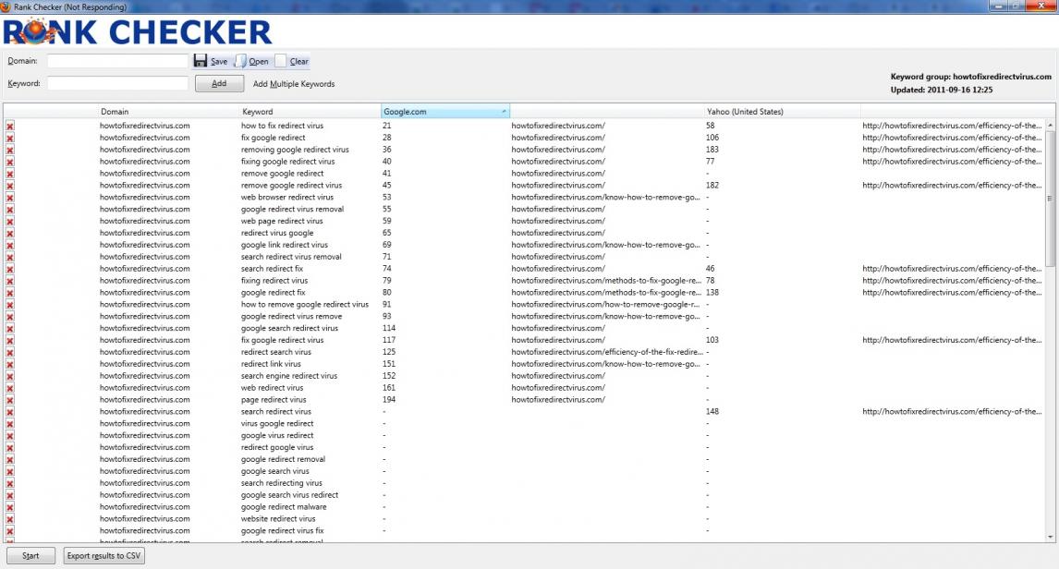This screenshot has width=1059, height=569.
Task: Select the 'redirect google virus' keyword cell
Action: (x=277, y=447)
